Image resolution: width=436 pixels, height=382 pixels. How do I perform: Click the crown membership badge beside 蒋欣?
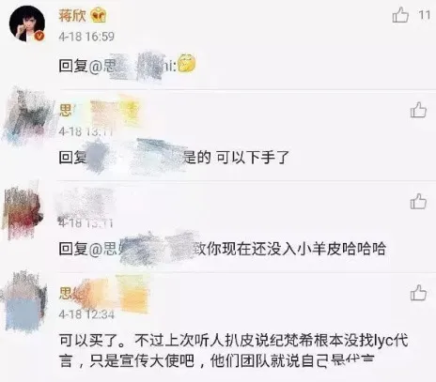click(x=99, y=16)
